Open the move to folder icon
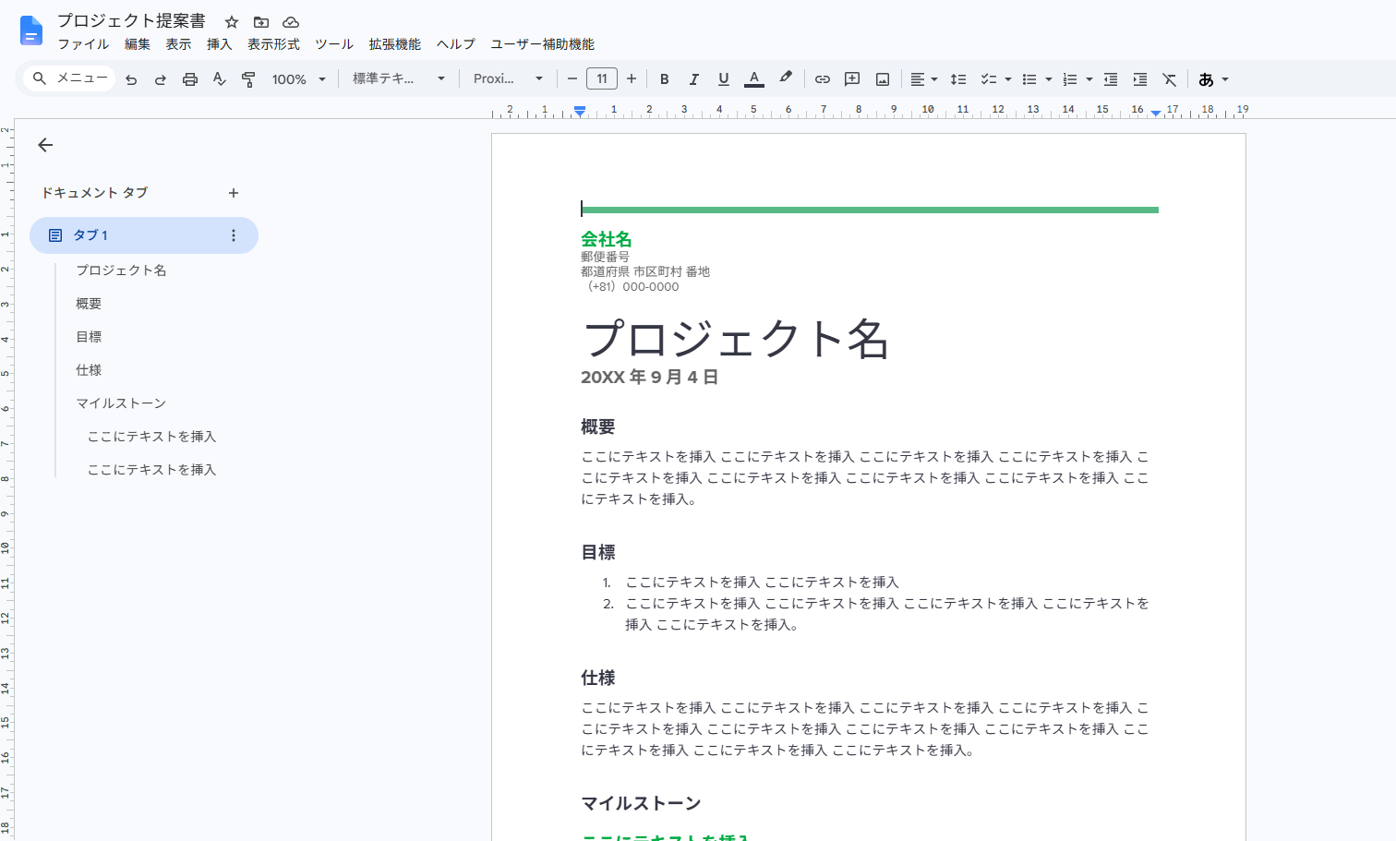The image size is (1396, 841). tap(261, 22)
